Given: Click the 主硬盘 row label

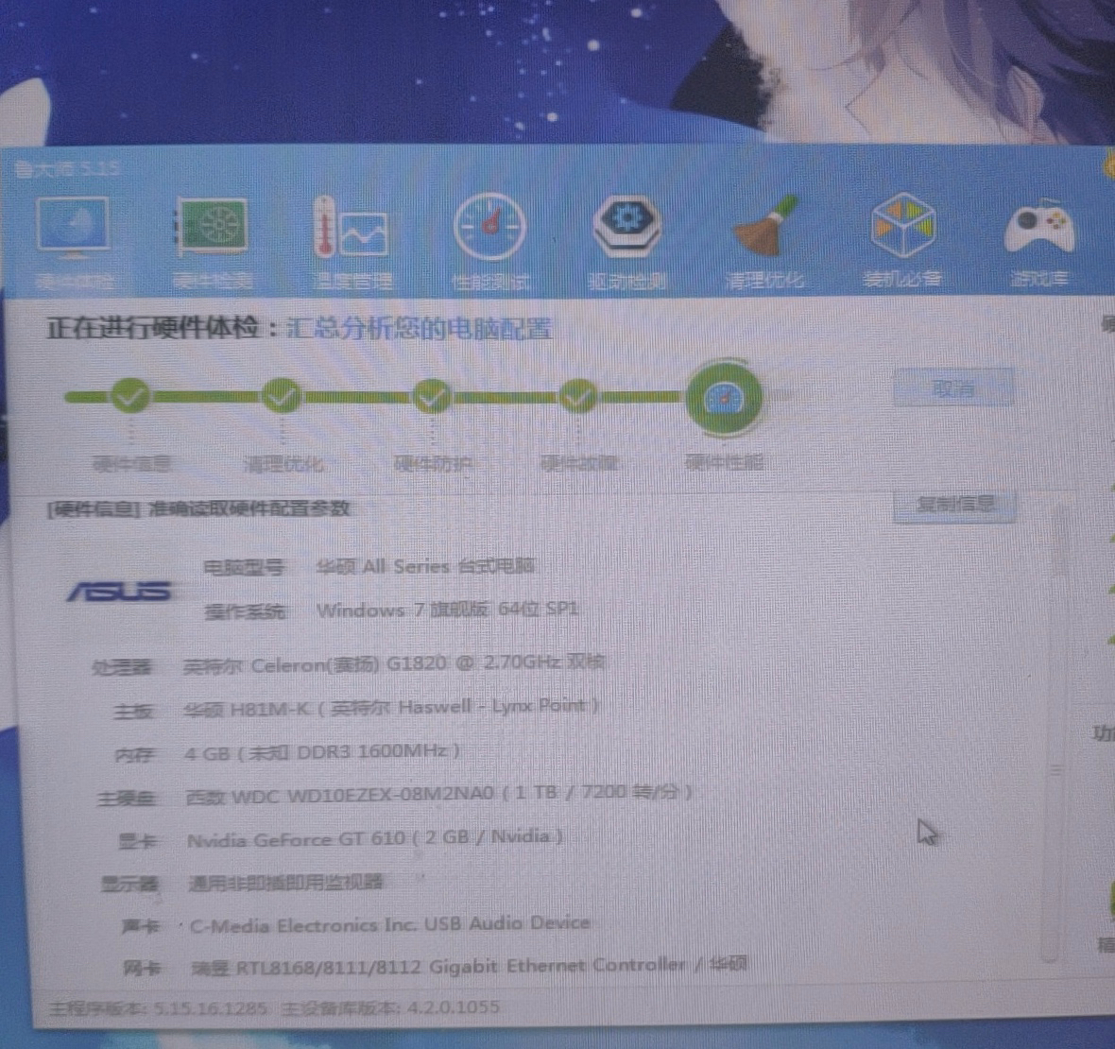Looking at the screenshot, I should click(x=127, y=798).
